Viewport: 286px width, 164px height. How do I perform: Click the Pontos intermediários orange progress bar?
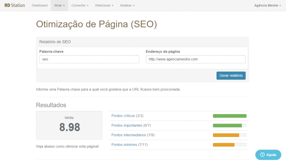pyautogui.click(x=230, y=135)
